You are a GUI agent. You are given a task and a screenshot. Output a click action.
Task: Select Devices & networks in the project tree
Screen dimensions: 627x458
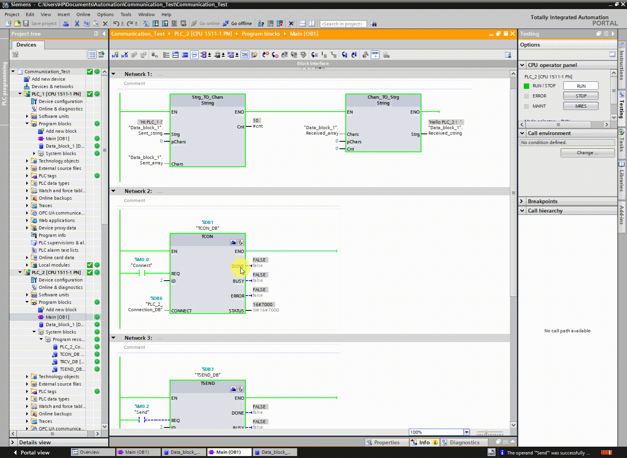coord(52,87)
